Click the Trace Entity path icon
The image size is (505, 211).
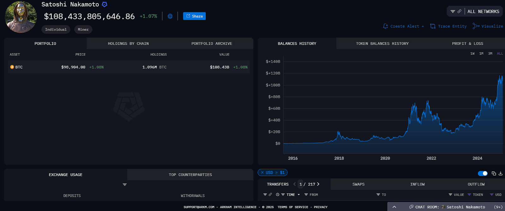click(x=433, y=26)
